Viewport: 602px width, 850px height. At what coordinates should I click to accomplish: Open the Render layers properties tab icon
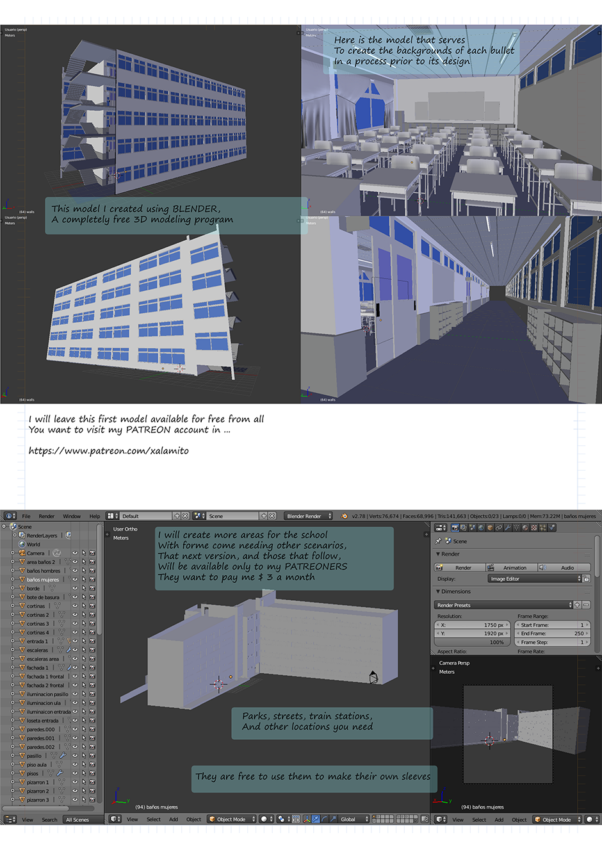(x=463, y=528)
